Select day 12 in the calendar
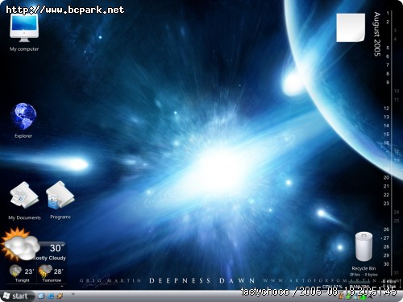Viewport: 403px width, 302px height. point(386,108)
